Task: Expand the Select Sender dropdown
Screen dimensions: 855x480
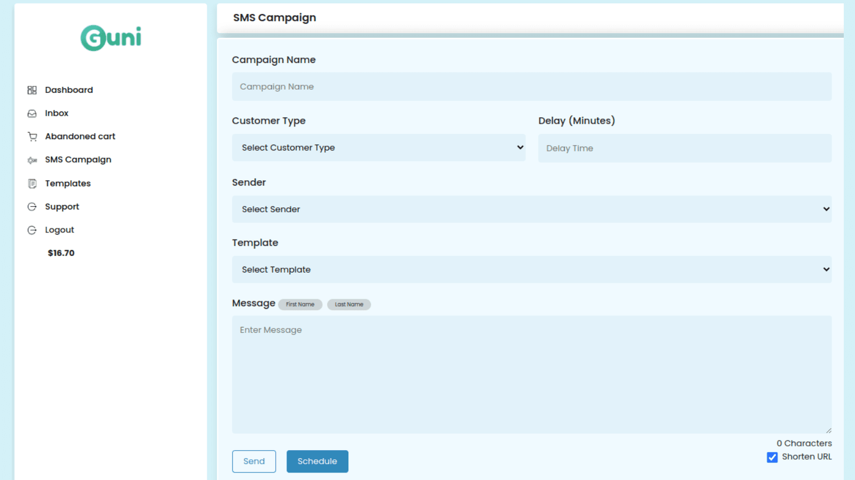Action: 531,209
